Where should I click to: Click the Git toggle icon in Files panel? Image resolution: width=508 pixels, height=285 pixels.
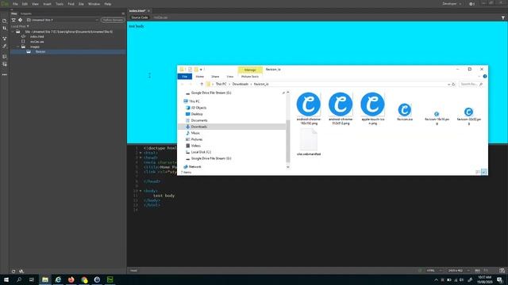pos(21,20)
